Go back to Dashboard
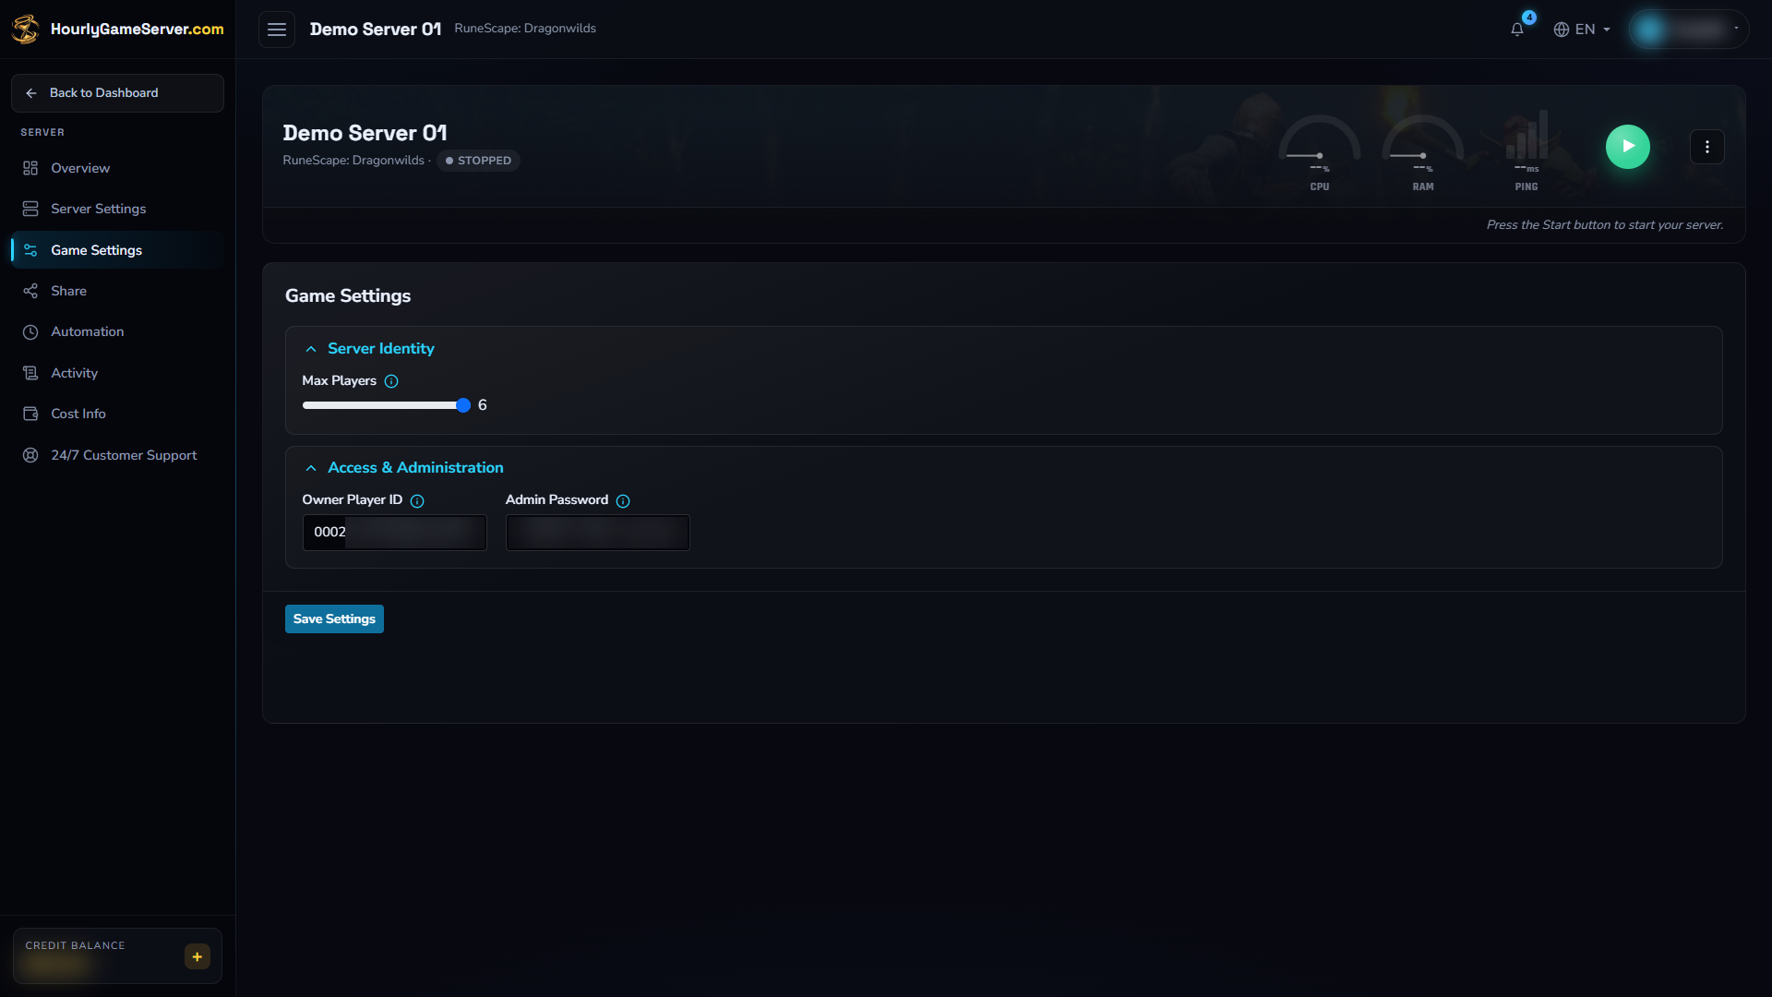 [x=117, y=93]
